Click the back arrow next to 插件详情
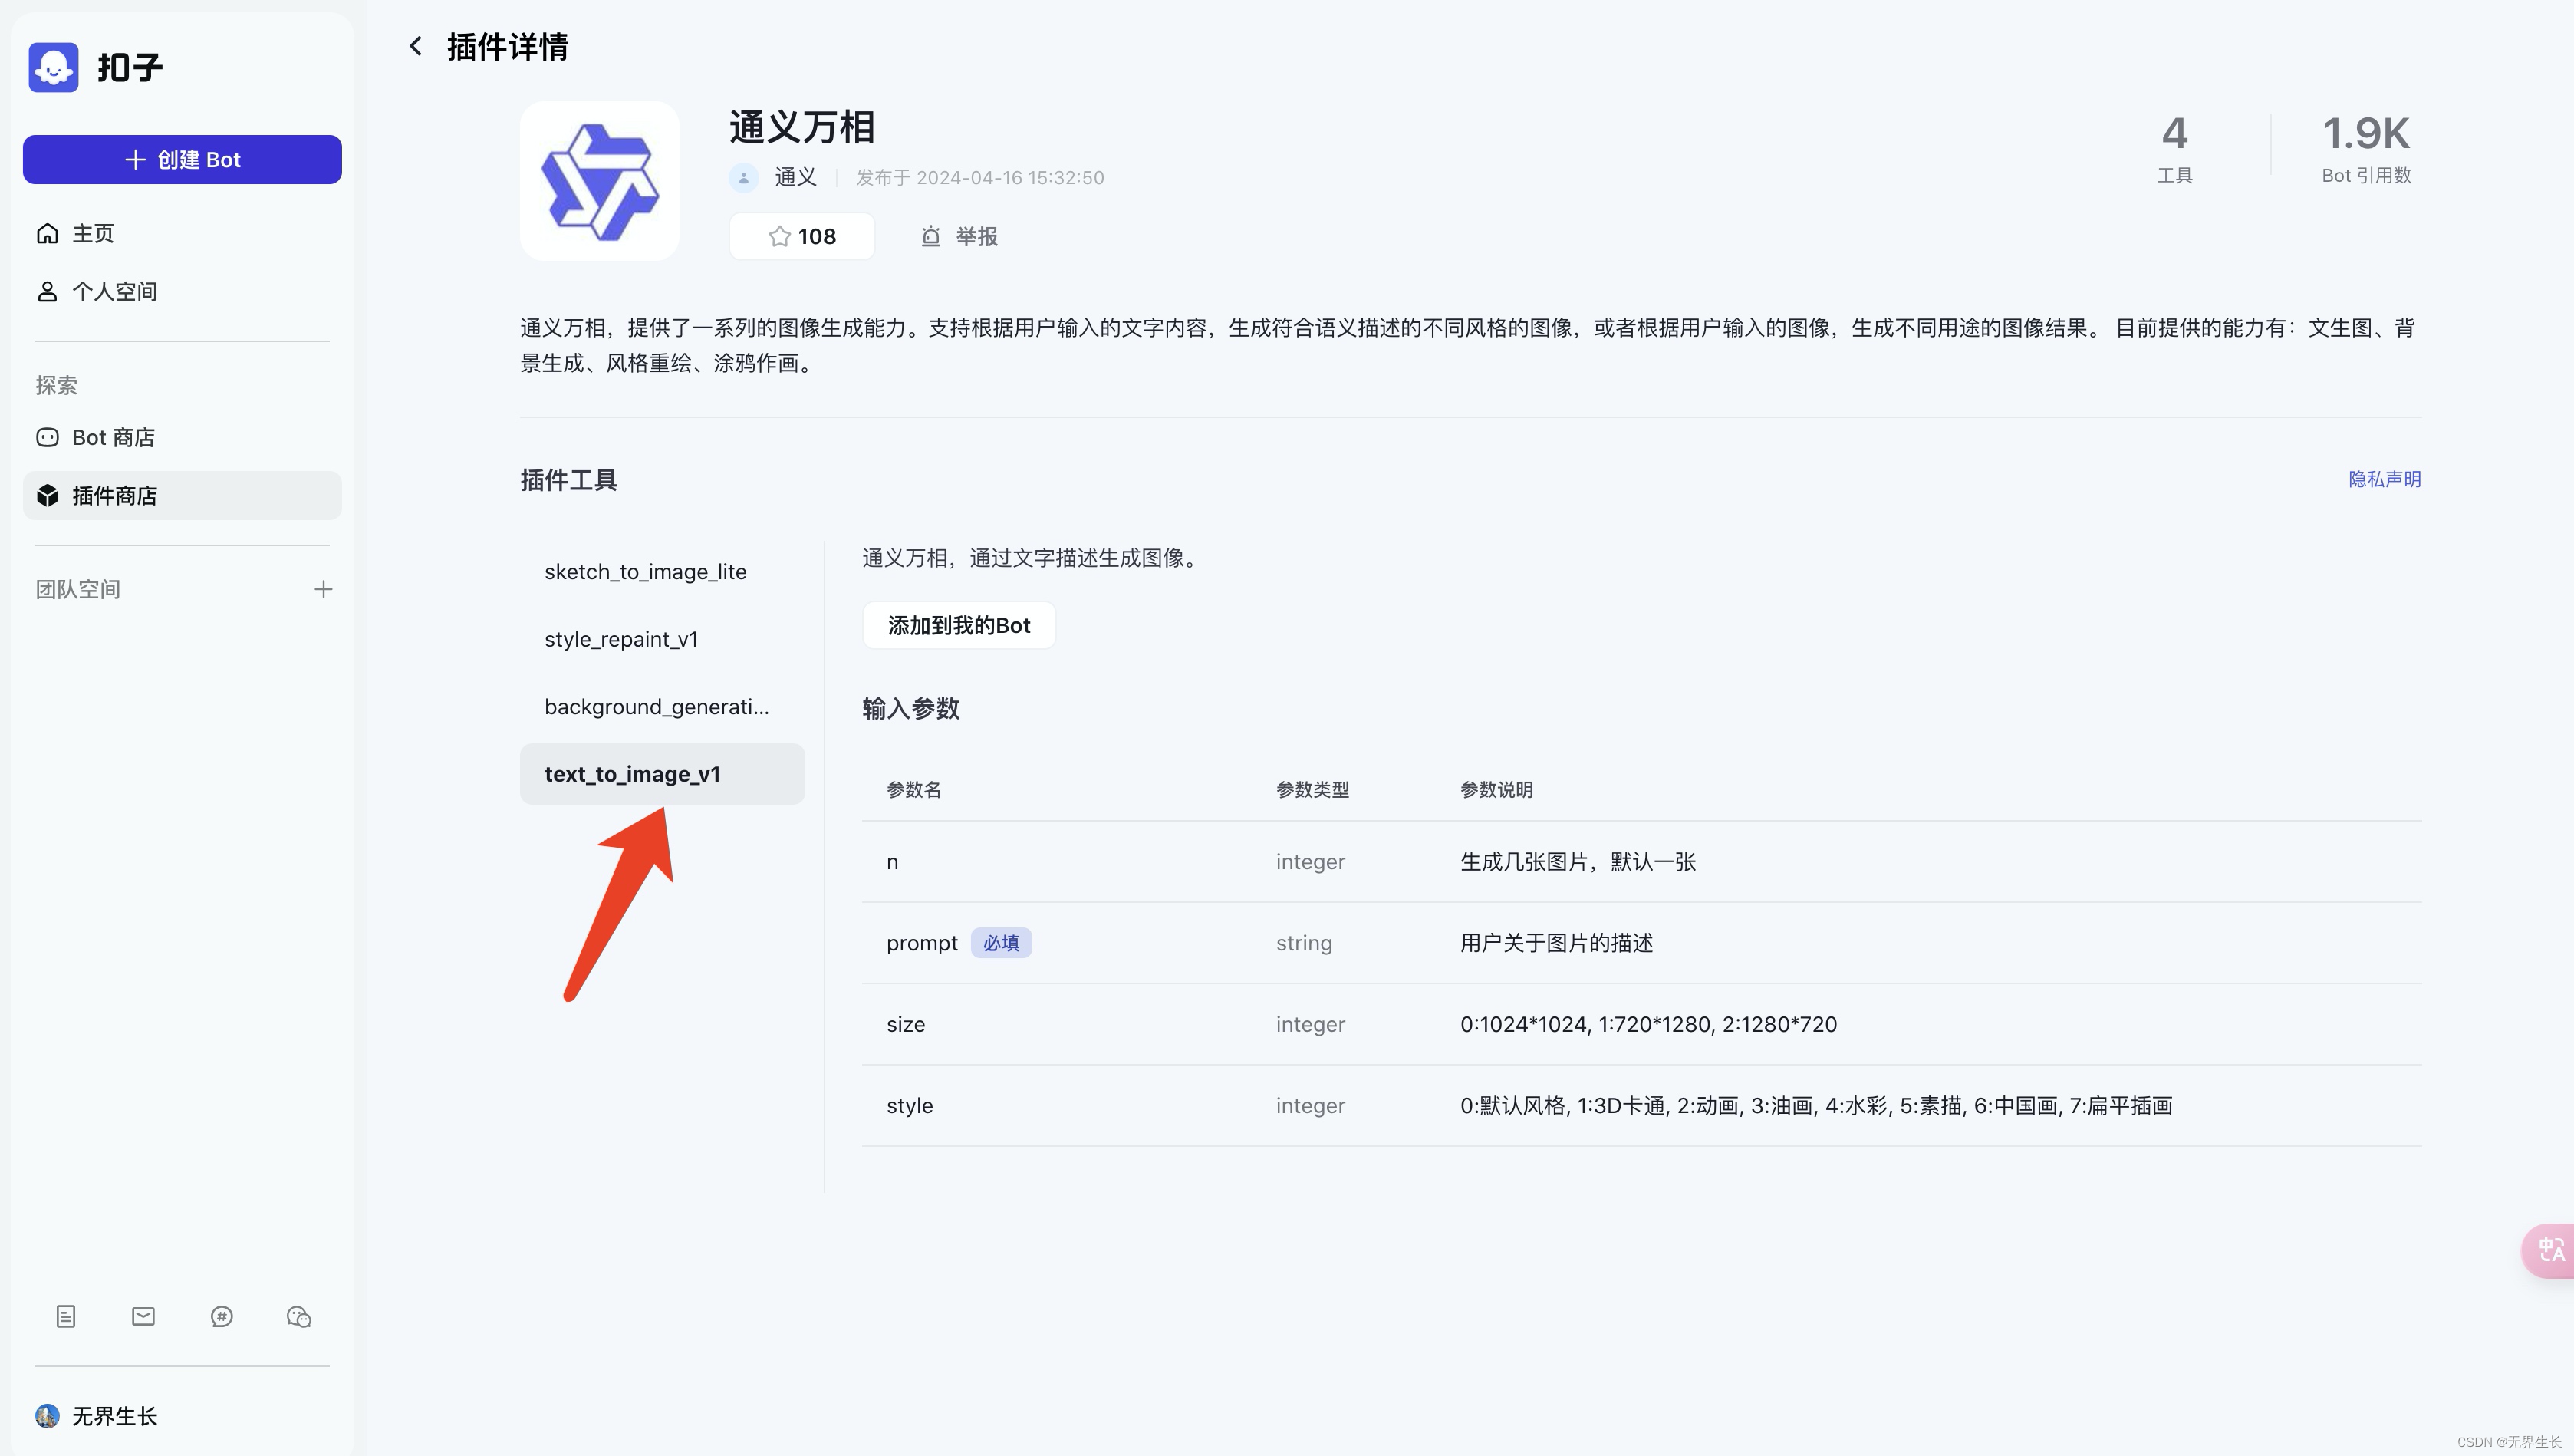Viewport: 2574px width, 1456px height. tap(416, 46)
